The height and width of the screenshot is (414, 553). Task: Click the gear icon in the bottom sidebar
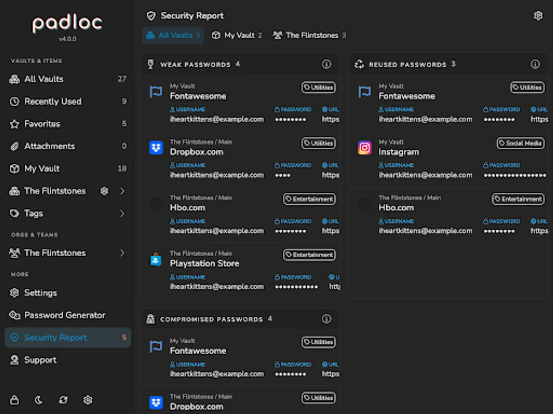coord(88,400)
